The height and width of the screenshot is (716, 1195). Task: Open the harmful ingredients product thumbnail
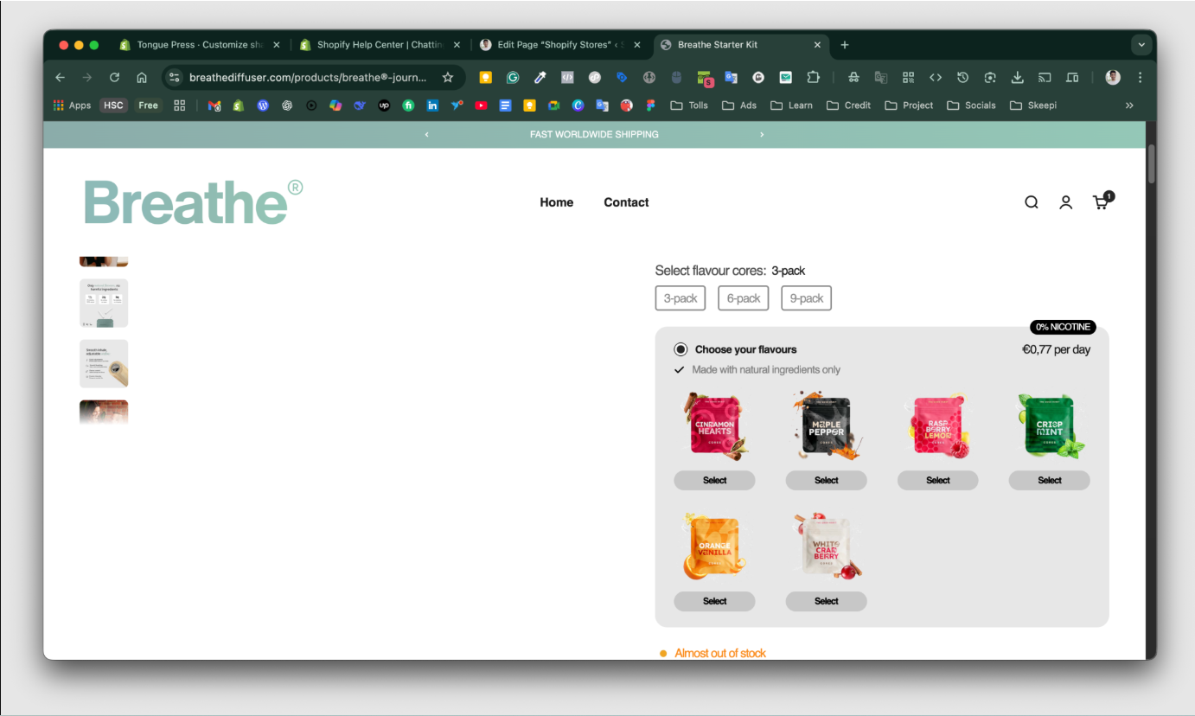click(104, 303)
